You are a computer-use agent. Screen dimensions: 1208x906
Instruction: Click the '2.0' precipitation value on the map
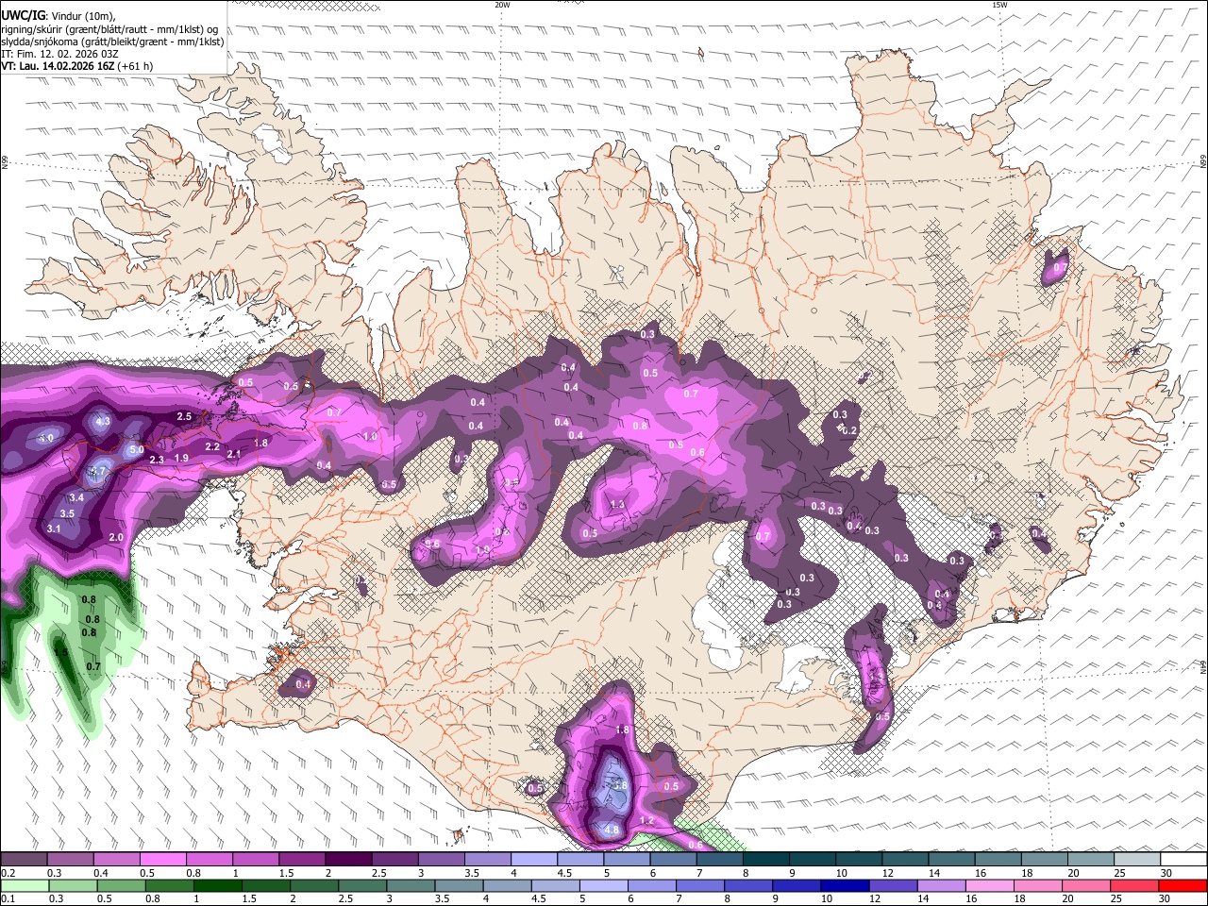coord(116,537)
